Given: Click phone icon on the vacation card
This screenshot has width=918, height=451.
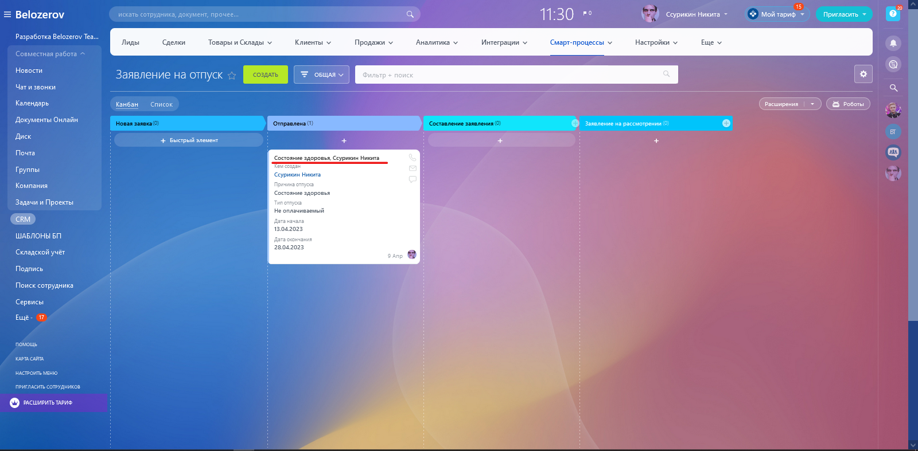Looking at the screenshot, I should (x=412, y=157).
